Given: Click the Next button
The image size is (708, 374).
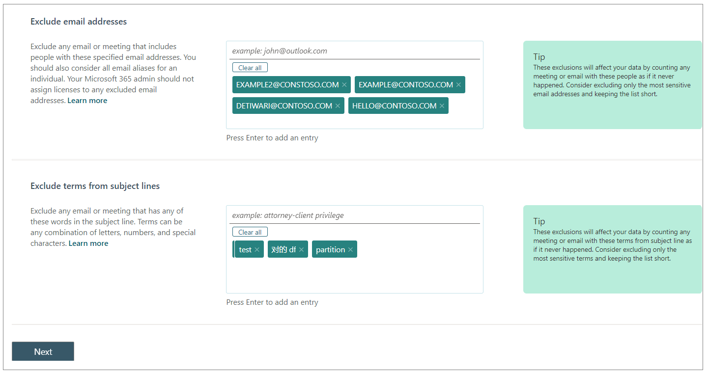Looking at the screenshot, I should (x=43, y=351).
